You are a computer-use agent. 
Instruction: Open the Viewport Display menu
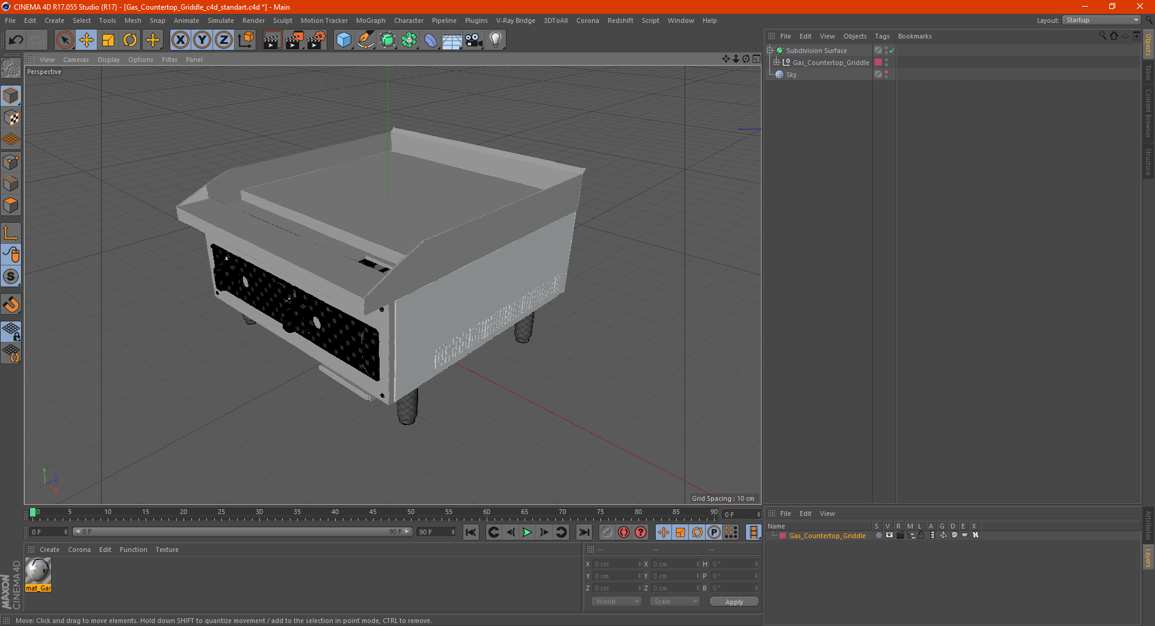[108, 60]
